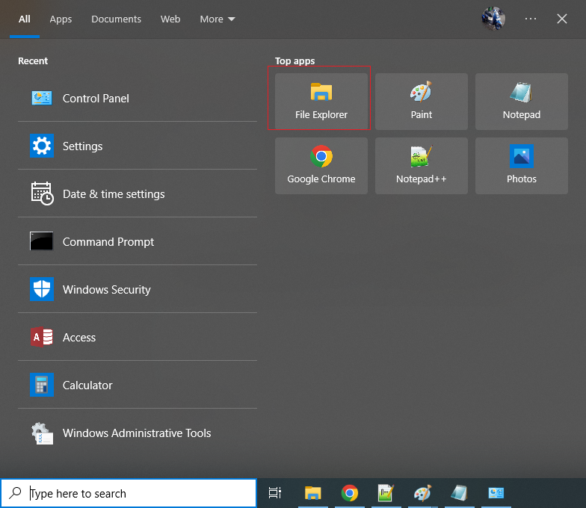
Task: Launch Command Prompt from Recent
Action: click(x=138, y=241)
